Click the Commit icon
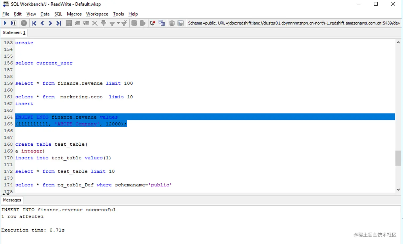Viewport: 403px width, 244px height. tap(134, 23)
